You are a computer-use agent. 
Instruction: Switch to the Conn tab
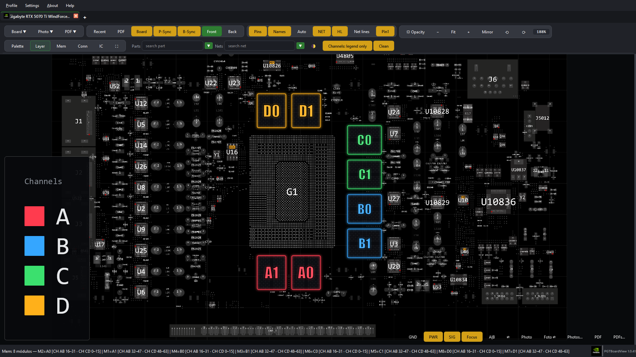pos(83,46)
